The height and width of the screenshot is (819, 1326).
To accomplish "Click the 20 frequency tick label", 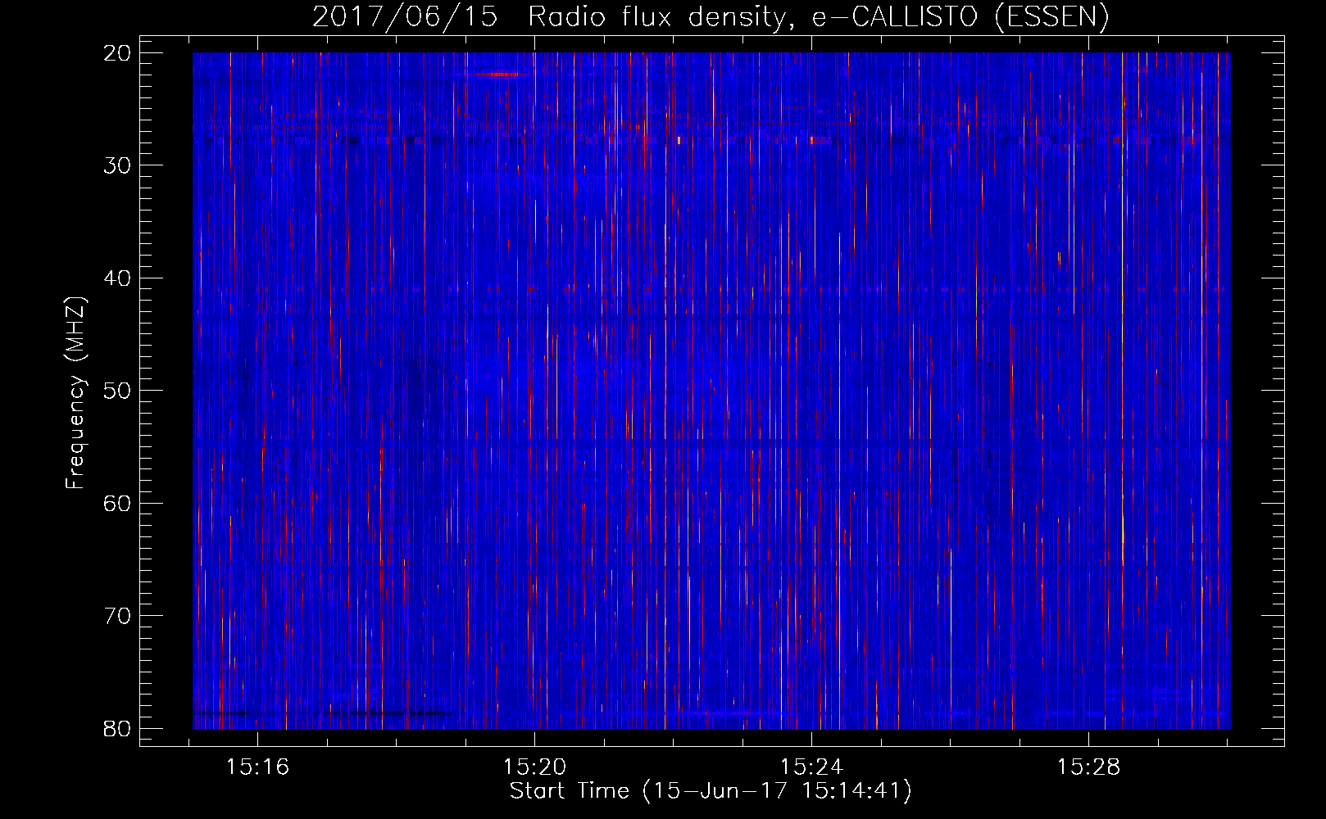I will [117, 53].
